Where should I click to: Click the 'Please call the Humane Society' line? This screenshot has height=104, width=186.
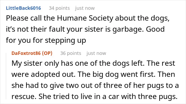88,18
